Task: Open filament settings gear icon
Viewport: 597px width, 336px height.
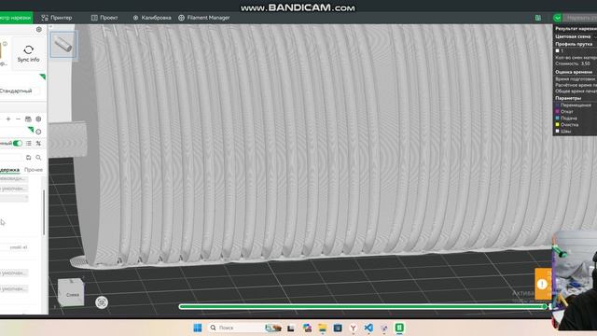Action: 38,119
